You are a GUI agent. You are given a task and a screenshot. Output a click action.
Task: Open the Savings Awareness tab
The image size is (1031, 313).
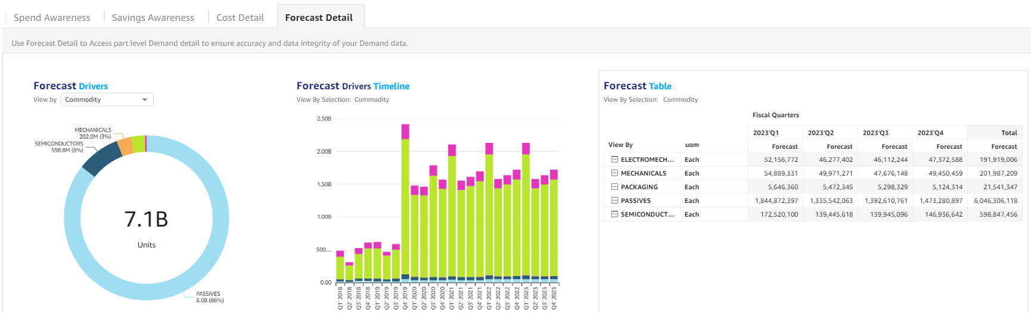point(153,17)
